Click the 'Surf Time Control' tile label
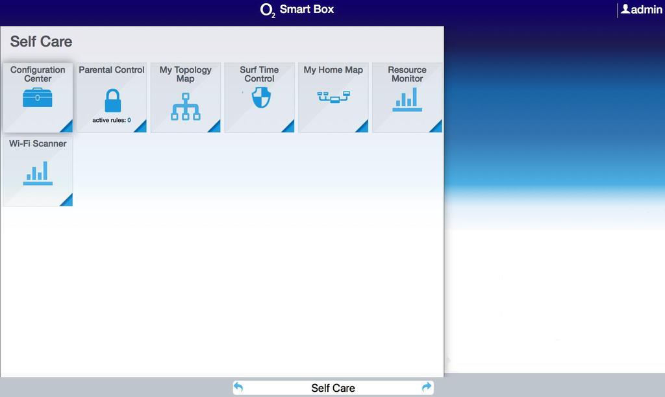665x397 pixels. pos(259,74)
